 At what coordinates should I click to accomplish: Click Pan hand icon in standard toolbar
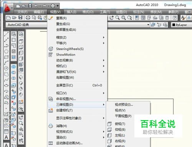[x=111, y=18]
